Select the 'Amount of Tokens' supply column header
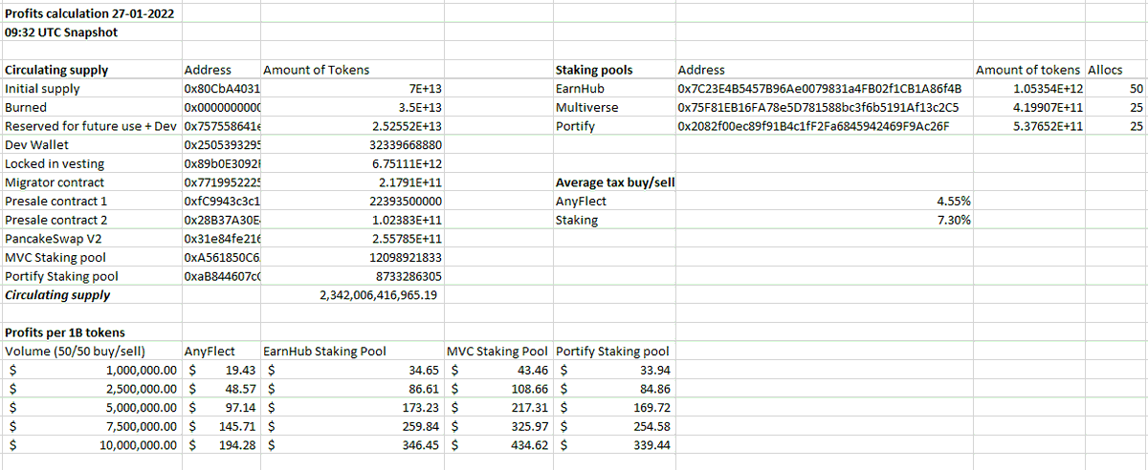 [x=317, y=70]
